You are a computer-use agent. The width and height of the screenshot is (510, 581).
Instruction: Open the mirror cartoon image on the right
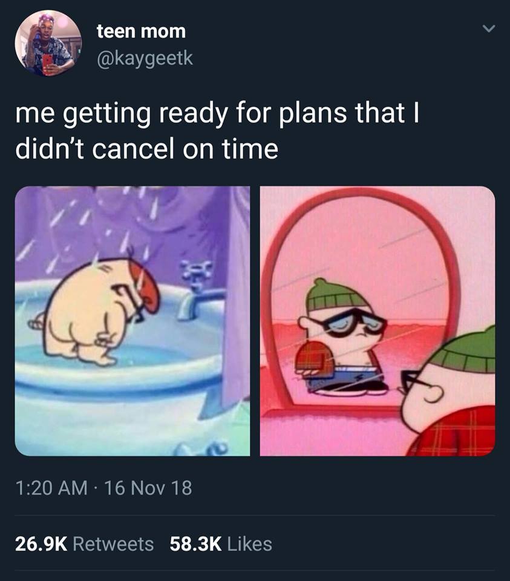pyautogui.click(x=378, y=321)
